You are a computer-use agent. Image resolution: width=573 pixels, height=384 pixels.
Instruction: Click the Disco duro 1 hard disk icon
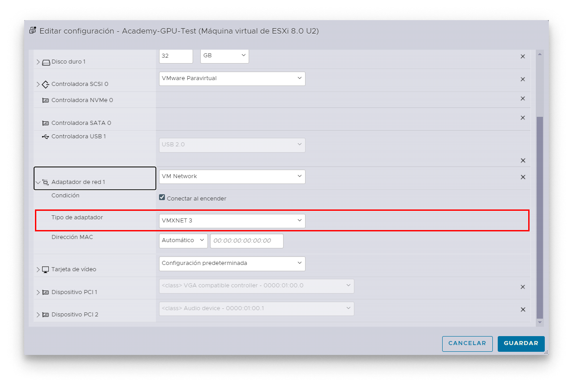tap(46, 62)
